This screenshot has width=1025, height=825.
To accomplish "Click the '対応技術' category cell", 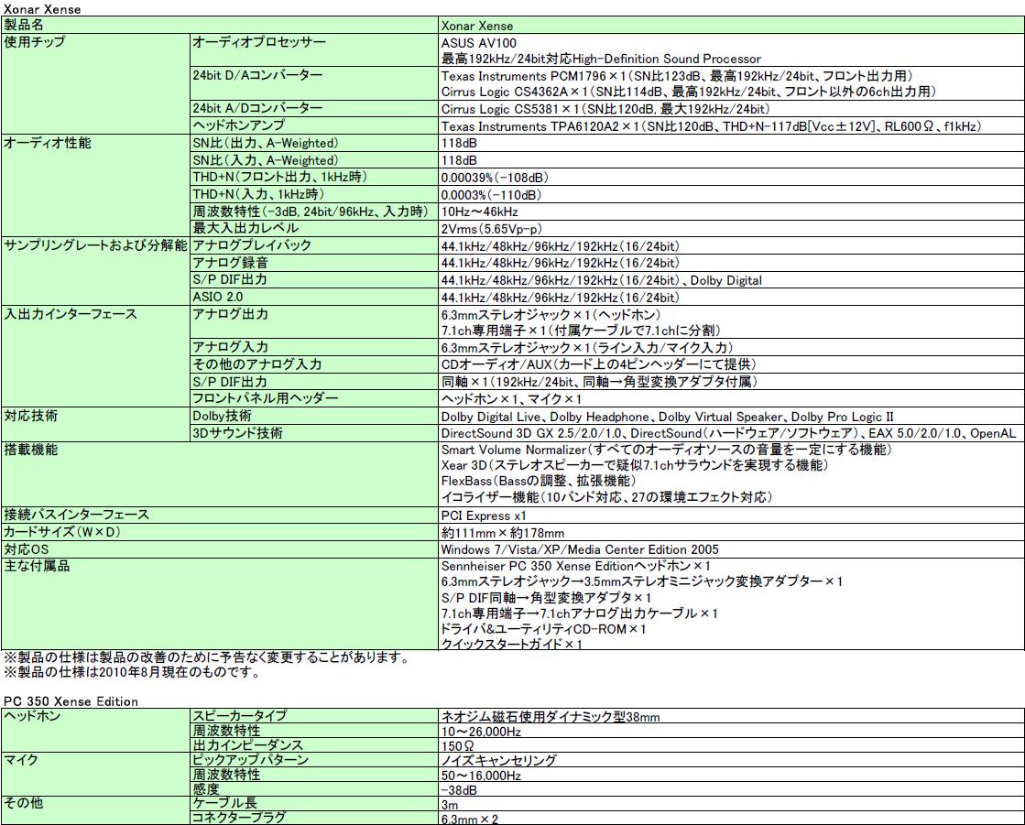I will pos(95,425).
